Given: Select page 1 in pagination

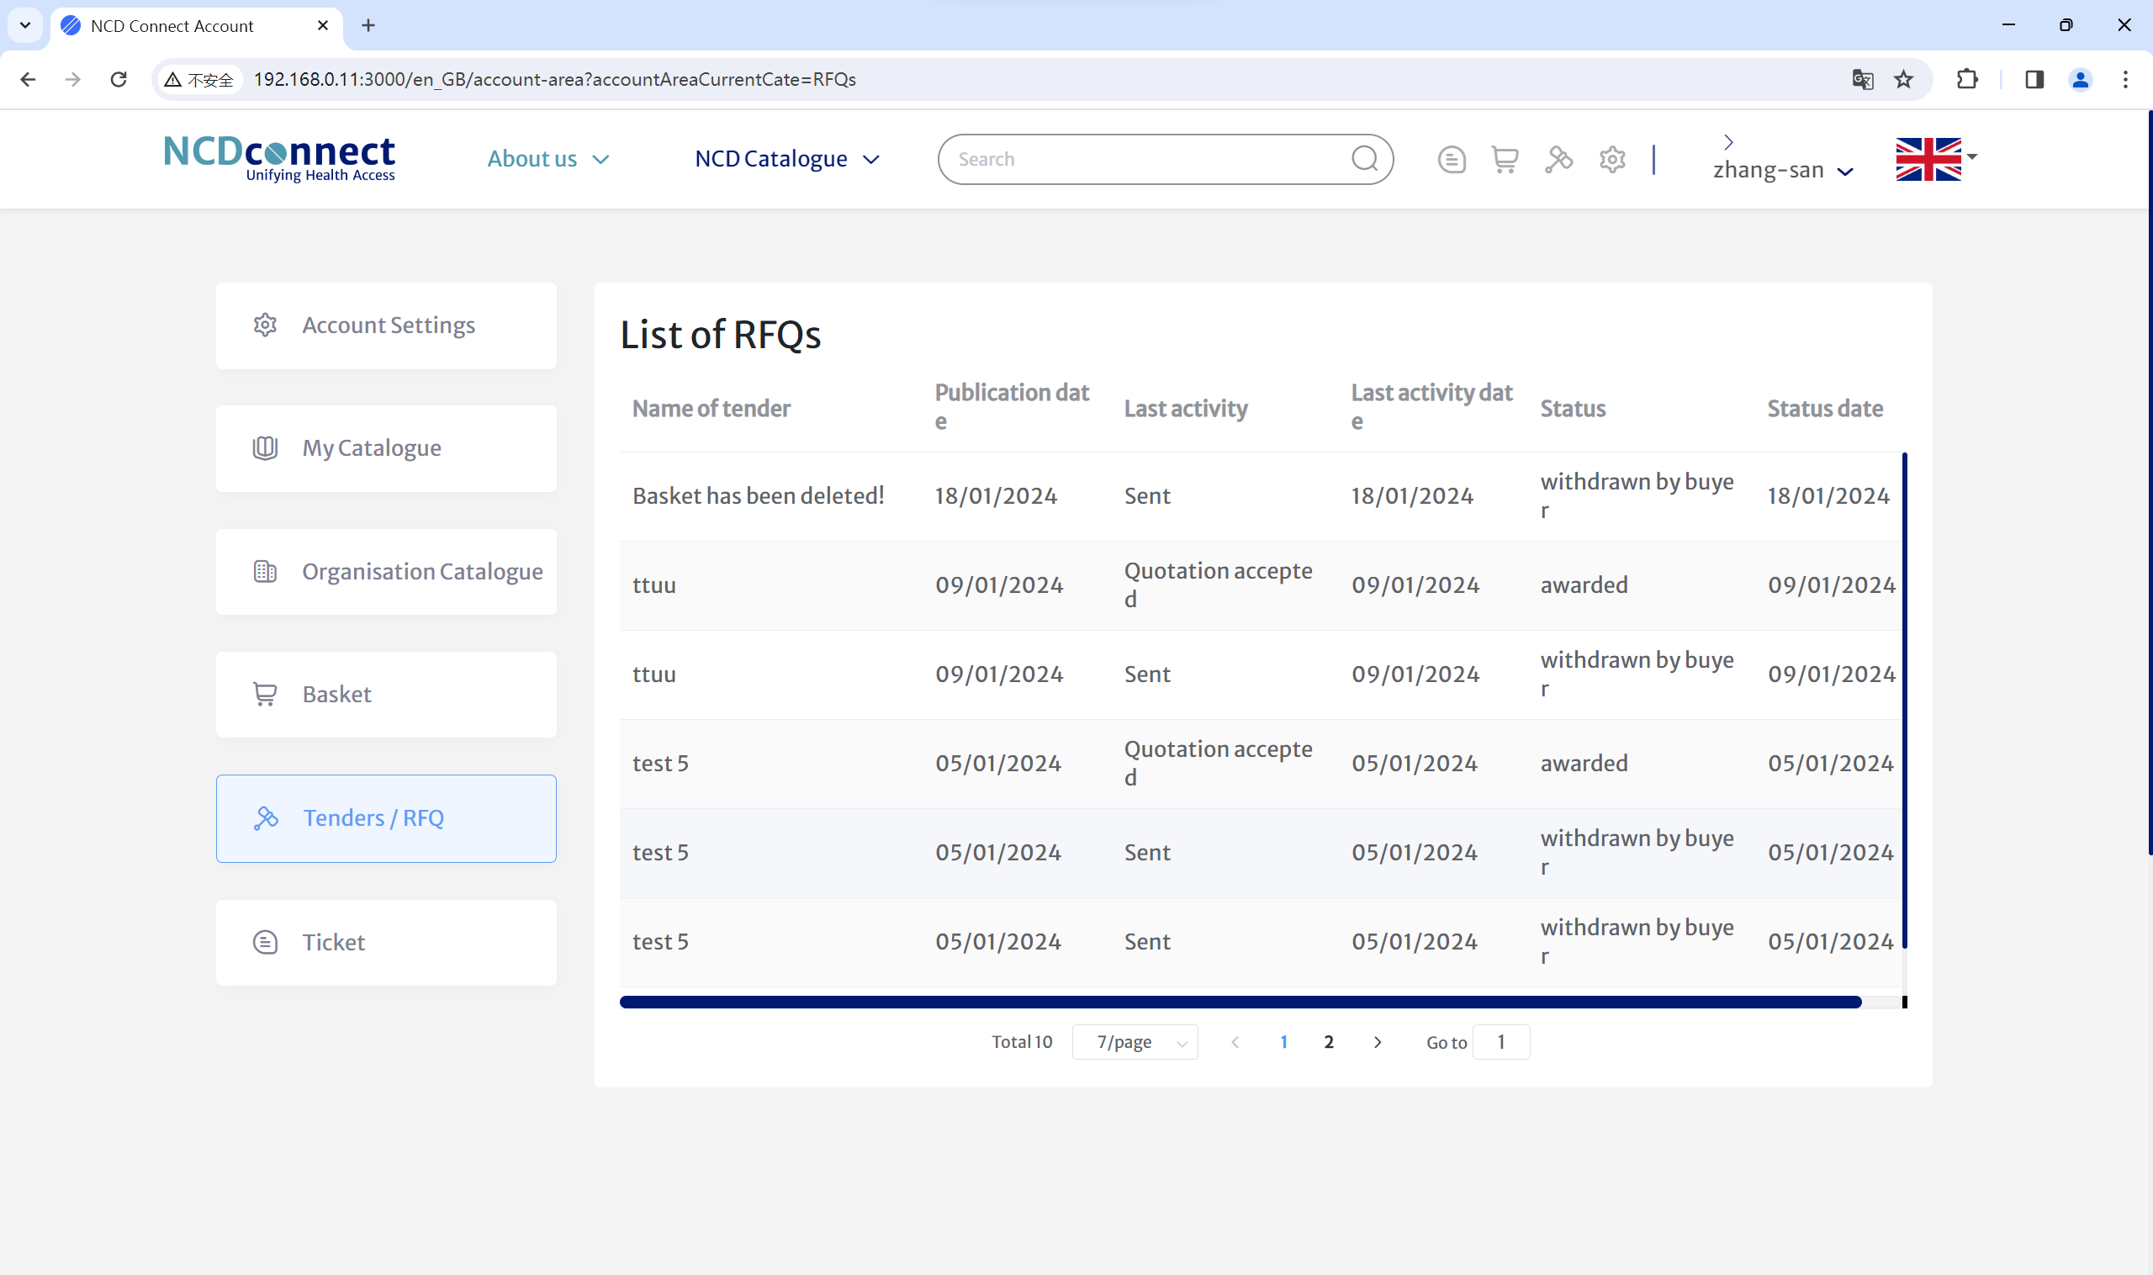Looking at the screenshot, I should click(x=1283, y=1042).
